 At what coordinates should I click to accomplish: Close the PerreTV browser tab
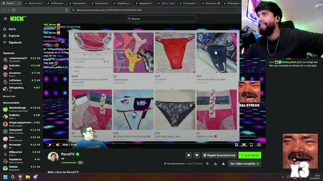click(x=19, y=3)
